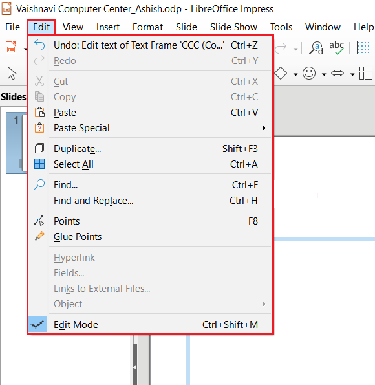Expand the Paste Special submenu
The width and height of the screenshot is (375, 385).
pos(150,128)
